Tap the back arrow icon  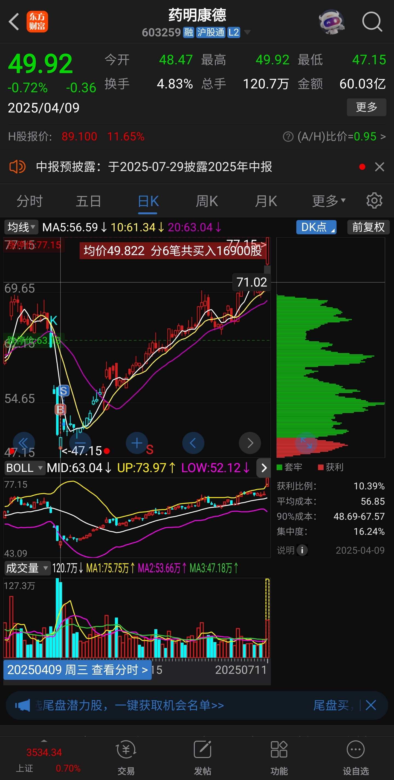click(x=14, y=22)
